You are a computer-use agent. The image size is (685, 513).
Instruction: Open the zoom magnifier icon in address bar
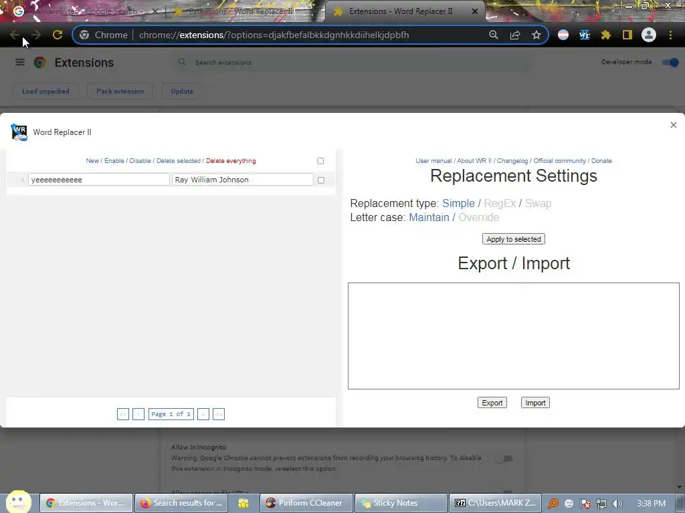point(494,35)
